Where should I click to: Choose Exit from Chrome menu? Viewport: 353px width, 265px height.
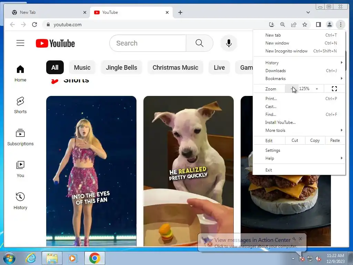pyautogui.click(x=300, y=170)
